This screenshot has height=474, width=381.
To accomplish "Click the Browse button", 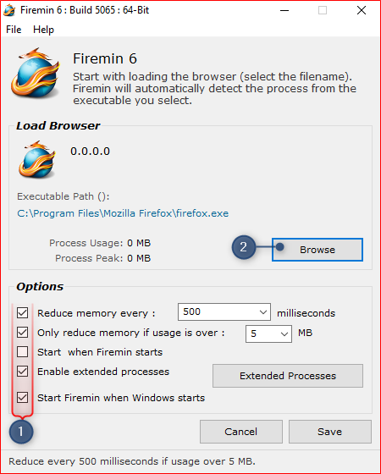I will 317,250.
